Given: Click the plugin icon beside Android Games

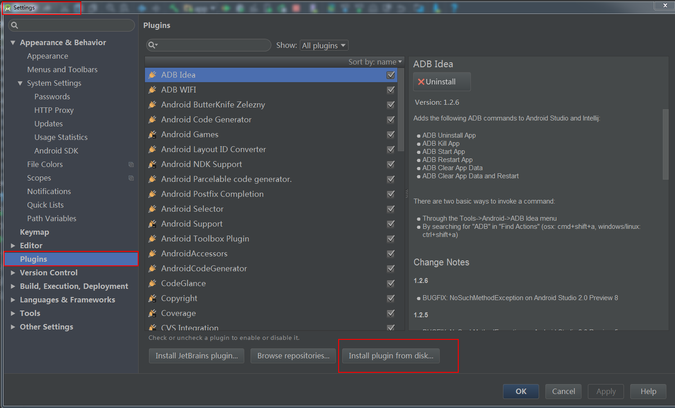Looking at the screenshot, I should point(153,134).
